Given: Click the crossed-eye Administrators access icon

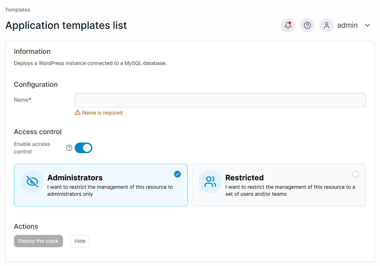Looking at the screenshot, I should (x=32, y=182).
